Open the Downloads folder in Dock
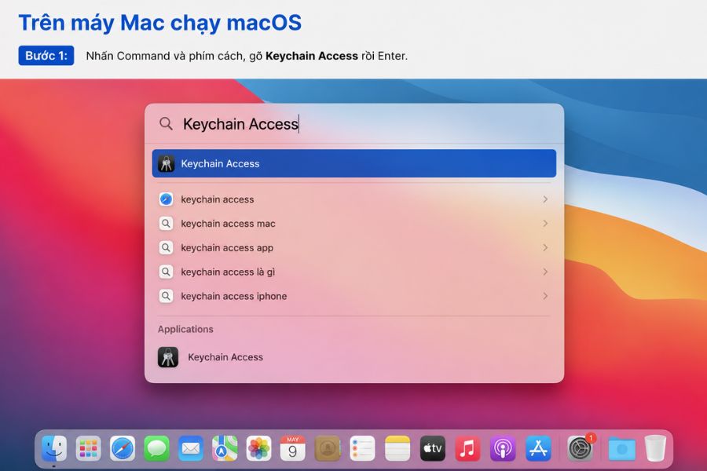Screen dimensions: 707x471 coord(622,449)
